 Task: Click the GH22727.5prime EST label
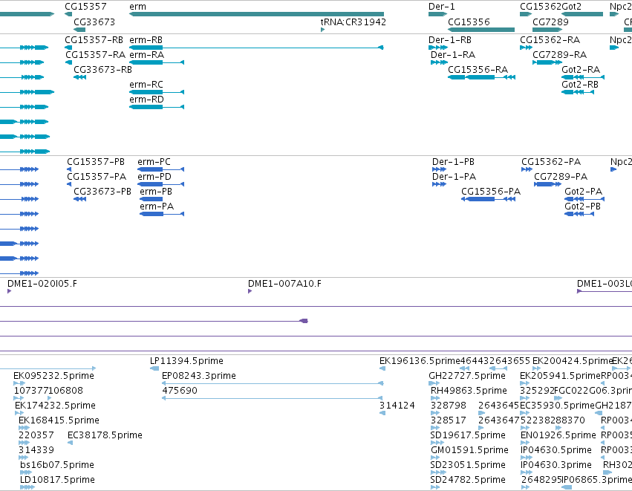[466, 376]
